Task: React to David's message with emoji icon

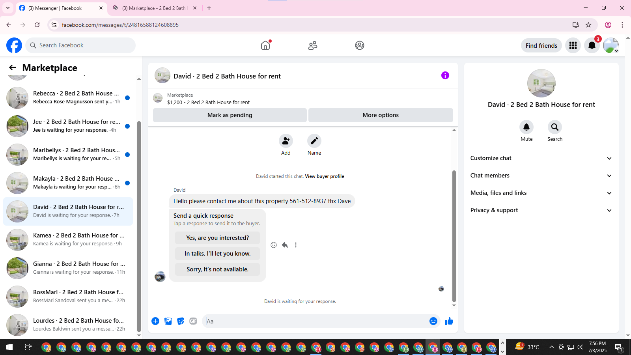Action: [274, 245]
